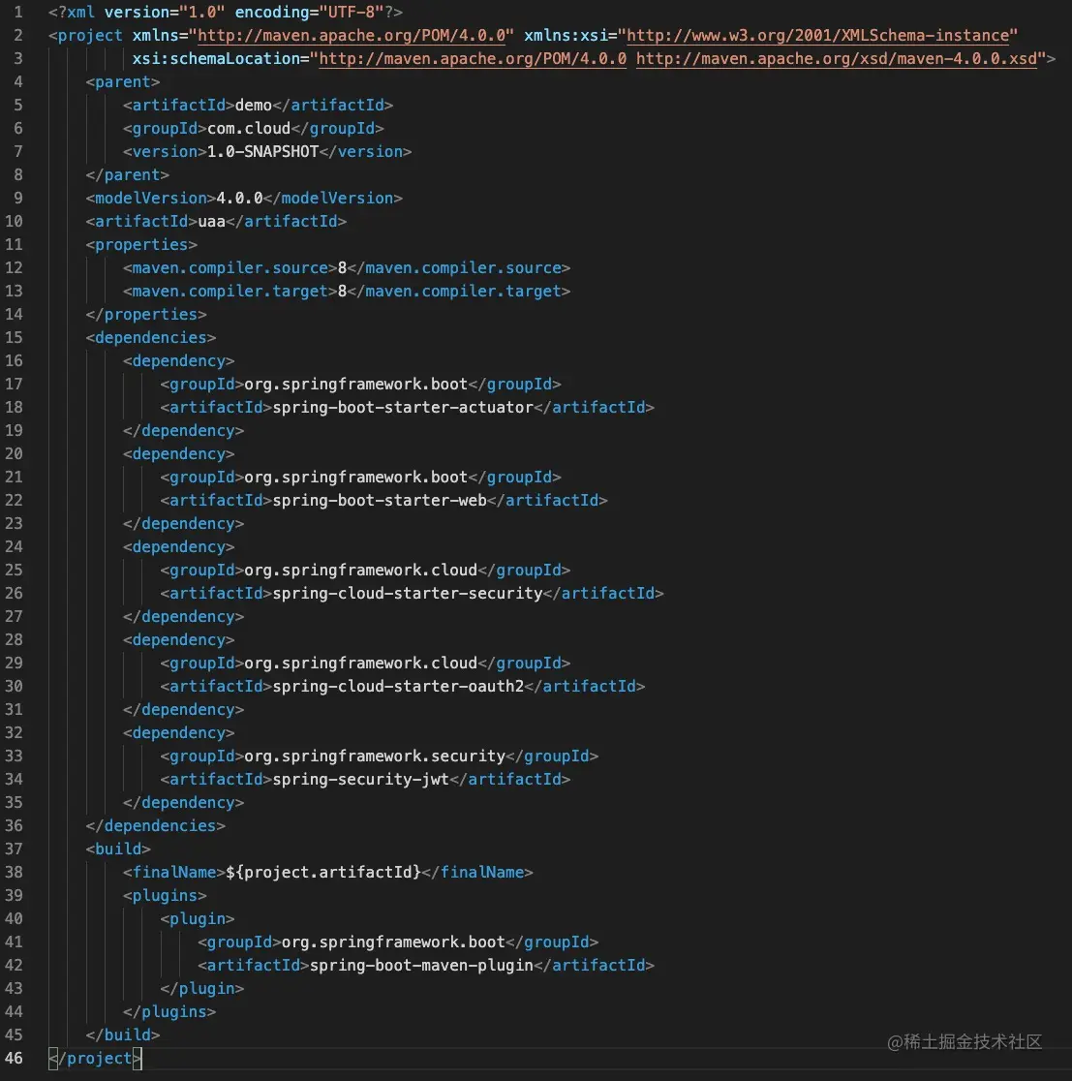Click '${project.artifactId}' finalName value

coord(323,873)
